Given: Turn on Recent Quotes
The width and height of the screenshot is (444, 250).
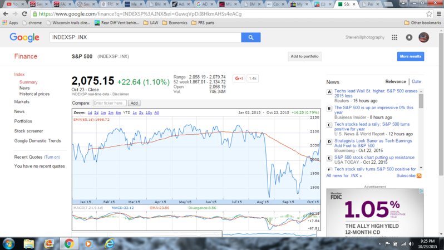Looking at the screenshot, I should 52,157.
